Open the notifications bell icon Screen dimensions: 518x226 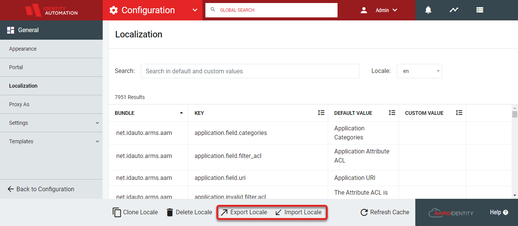428,10
